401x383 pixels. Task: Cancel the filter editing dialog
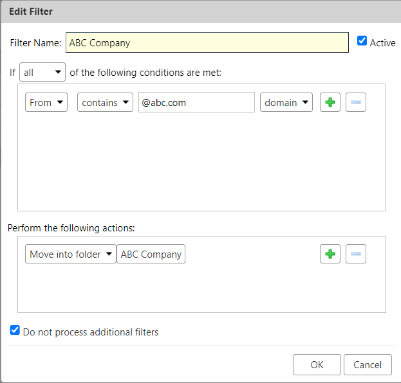click(x=368, y=364)
